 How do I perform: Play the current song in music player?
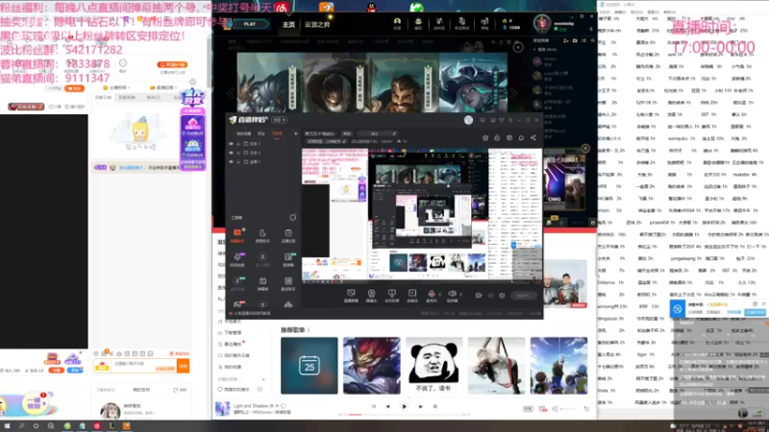point(404,406)
